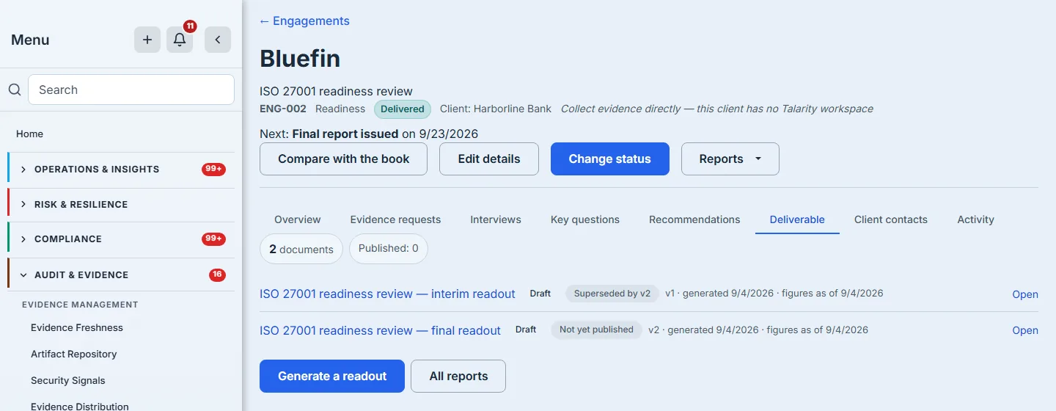Click the red 11 notification badge
Image resolution: width=1056 pixels, height=411 pixels.
point(190,26)
